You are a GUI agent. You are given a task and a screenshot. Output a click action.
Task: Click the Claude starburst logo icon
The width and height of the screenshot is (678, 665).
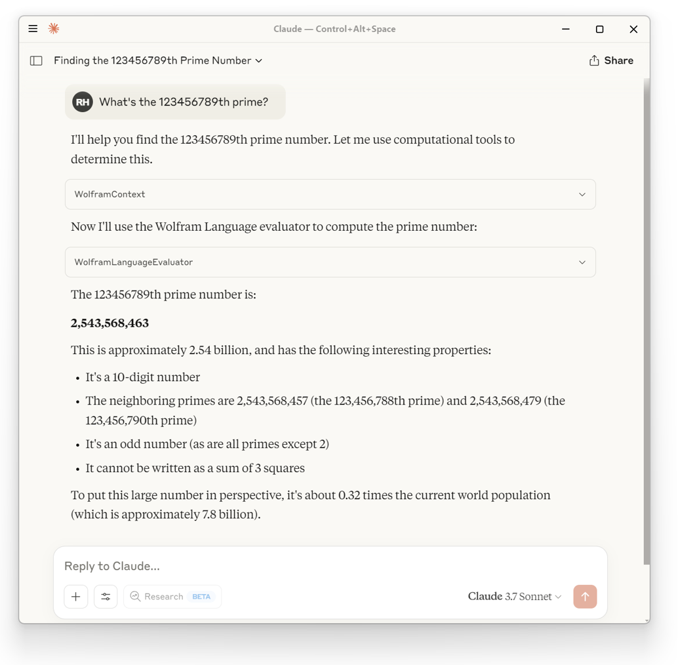point(54,29)
